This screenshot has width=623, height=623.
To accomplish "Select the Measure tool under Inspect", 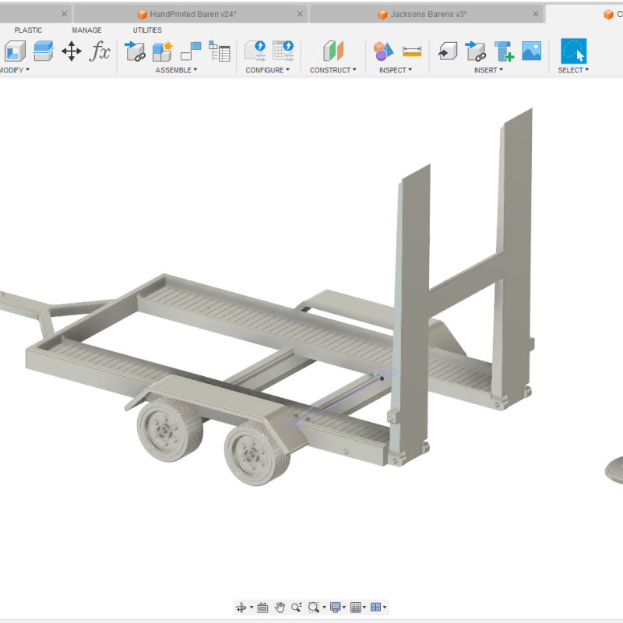I will point(410,53).
